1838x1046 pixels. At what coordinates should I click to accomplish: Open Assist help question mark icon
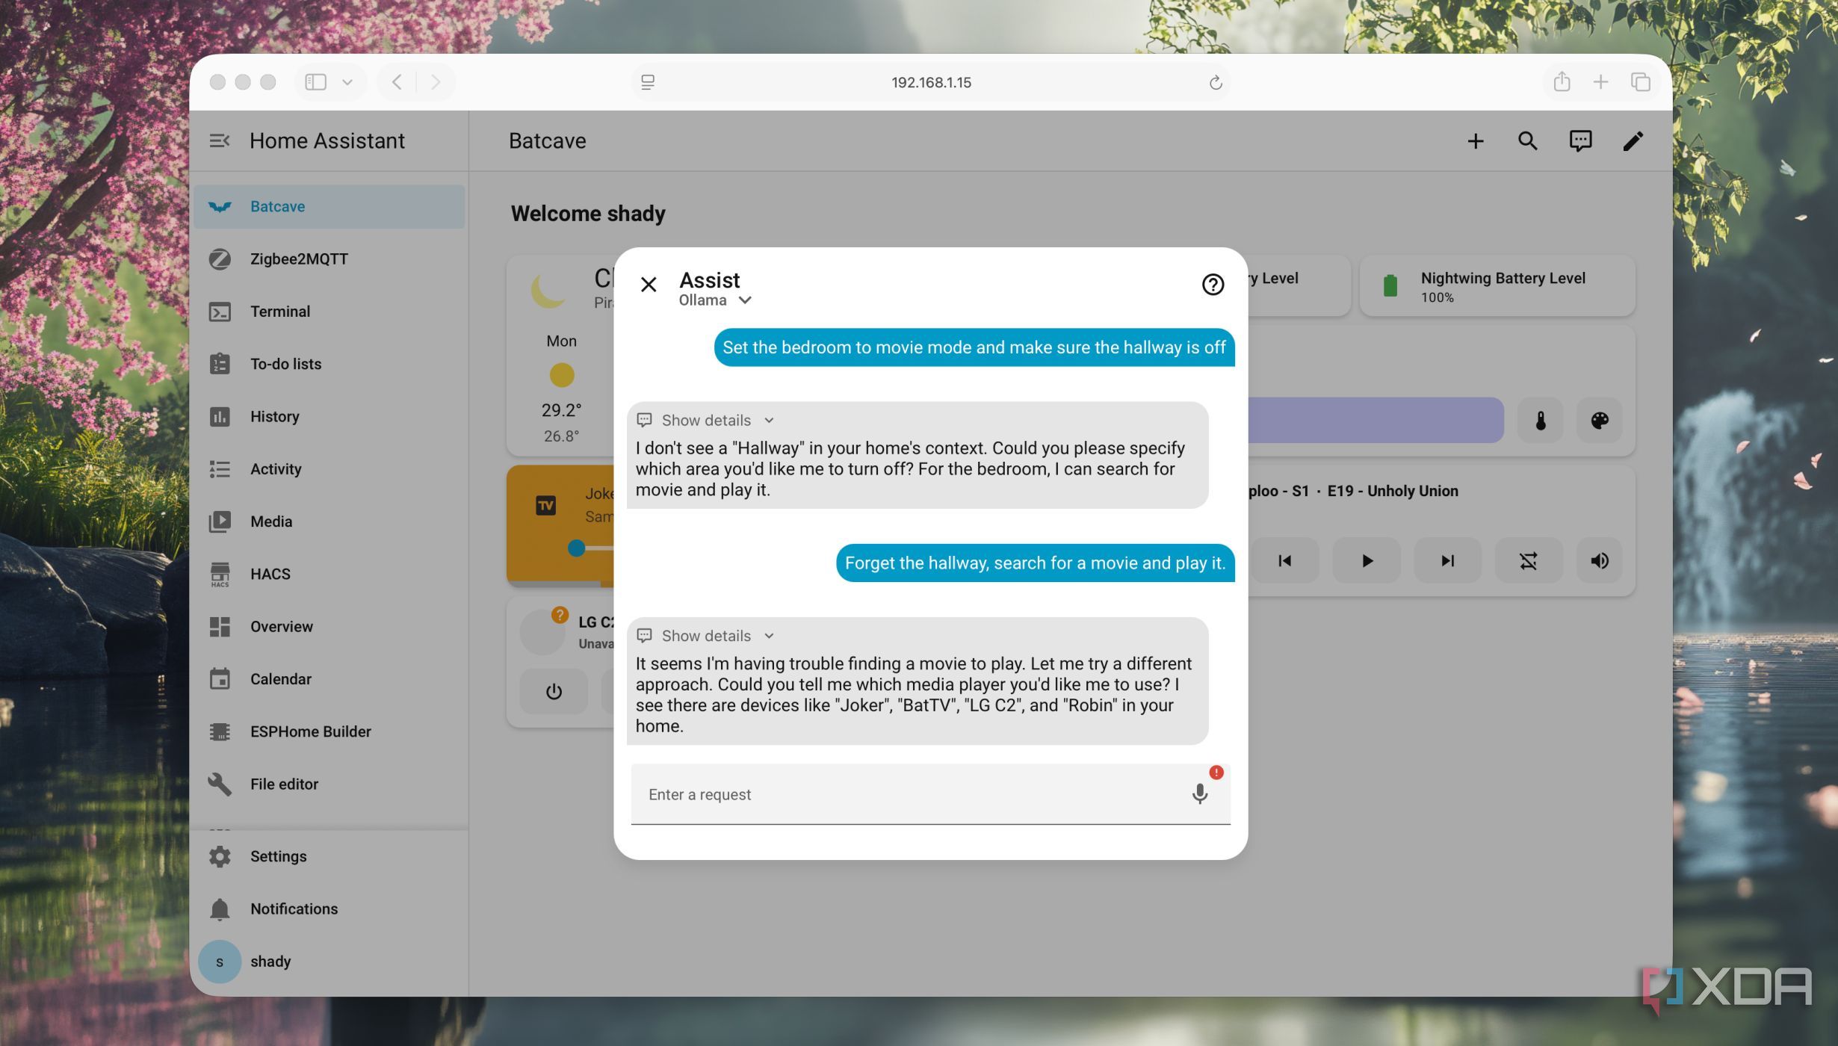click(1212, 284)
